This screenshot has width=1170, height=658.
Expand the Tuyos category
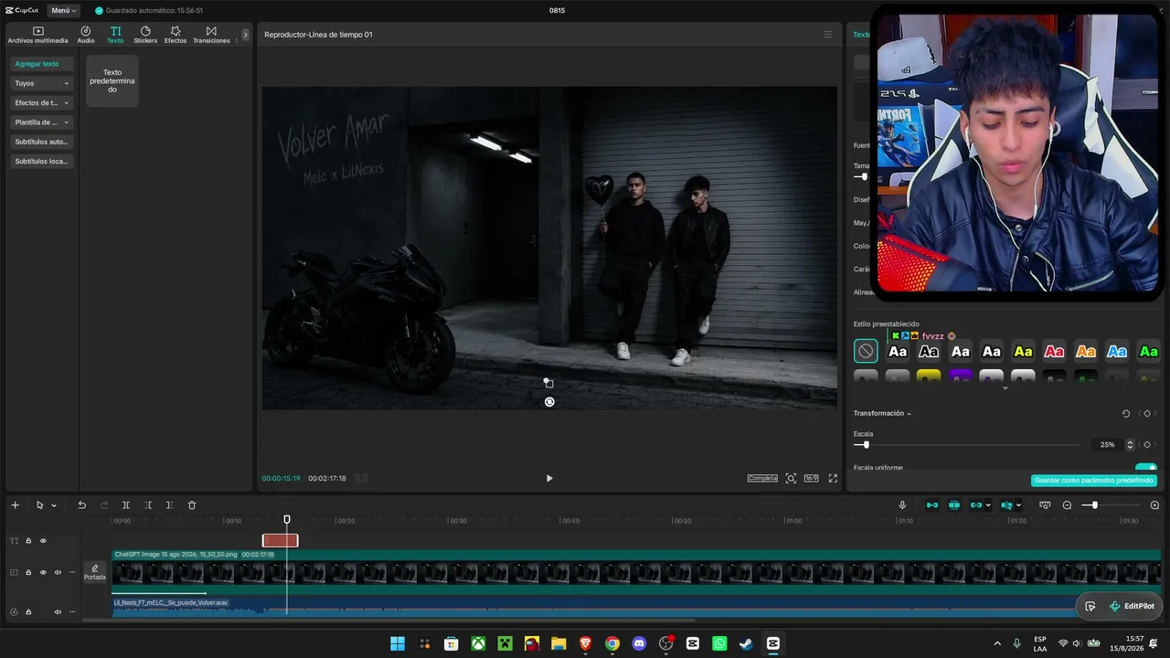(x=42, y=83)
